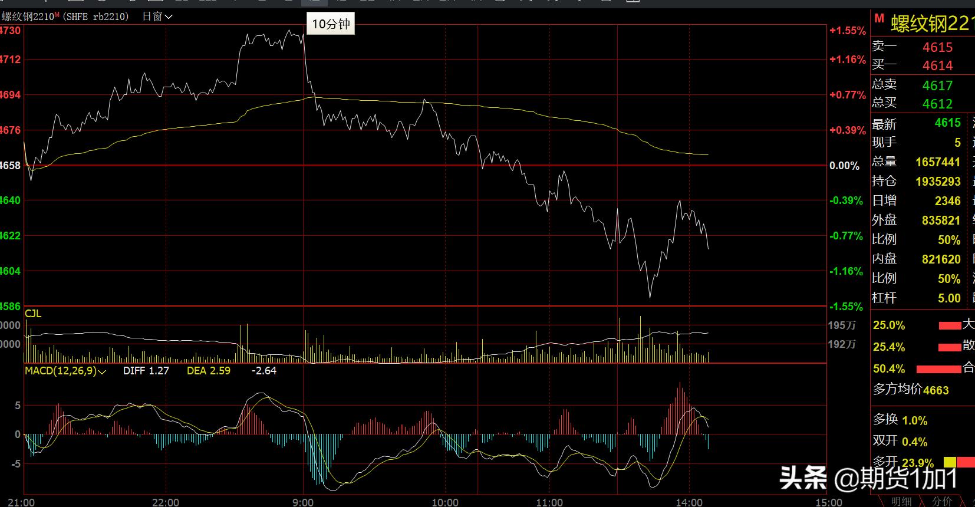
Task: Click the 双开 0.4% row
Action: 900,441
